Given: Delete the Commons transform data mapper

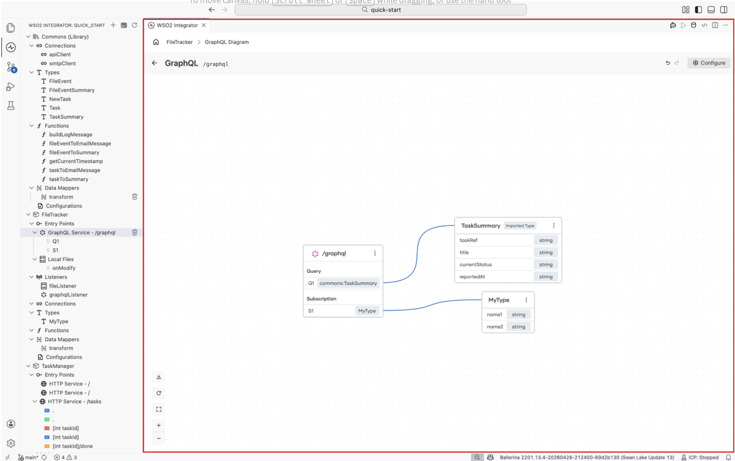Looking at the screenshot, I should coord(134,197).
